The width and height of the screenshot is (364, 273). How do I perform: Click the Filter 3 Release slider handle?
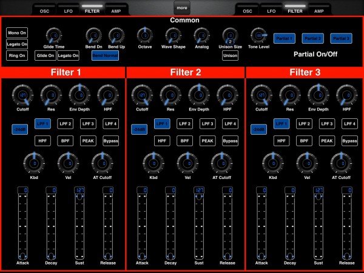pos(347,257)
